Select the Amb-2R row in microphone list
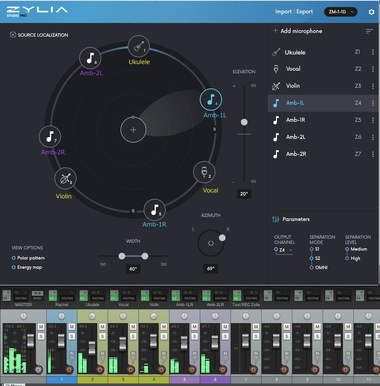The height and width of the screenshot is (386, 380). tap(323, 154)
